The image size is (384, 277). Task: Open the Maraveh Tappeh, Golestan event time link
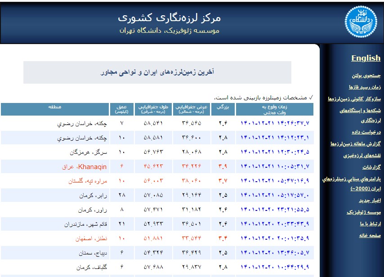tap(275, 181)
